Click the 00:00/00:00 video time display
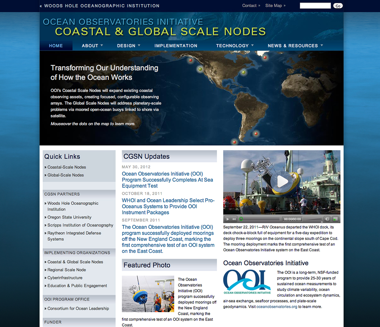Screen dimensions: 380x327 [x=292, y=219]
